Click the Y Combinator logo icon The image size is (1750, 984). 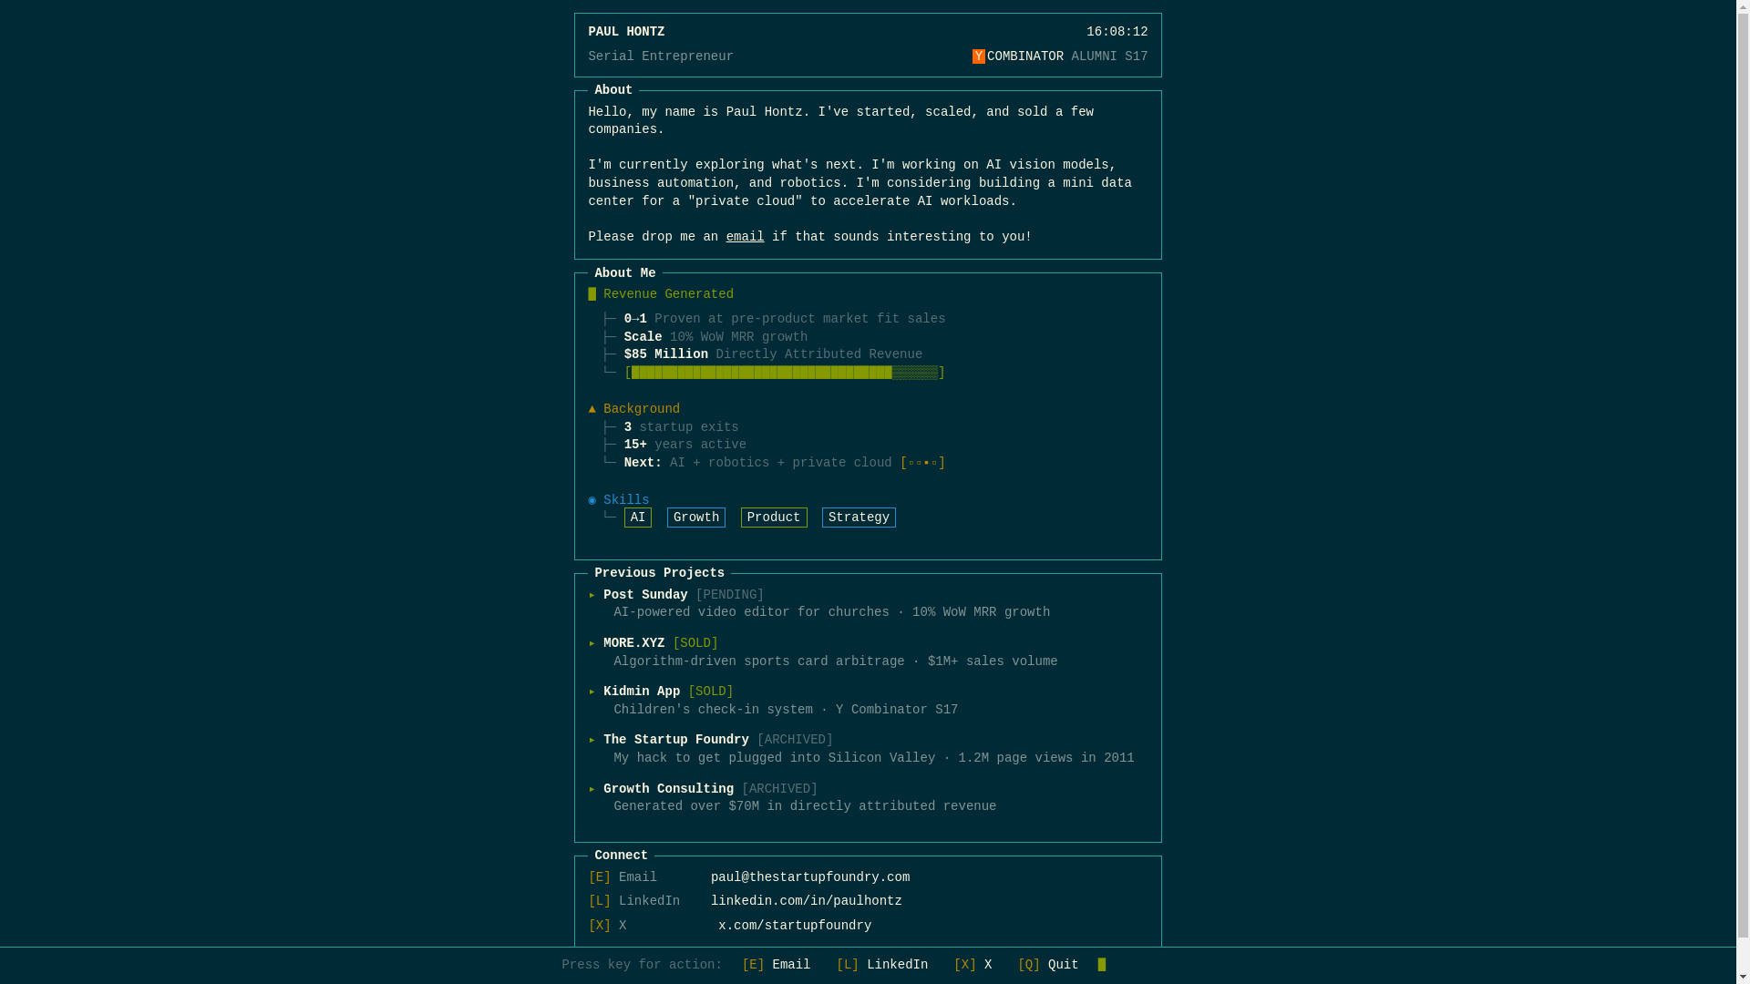(x=978, y=56)
